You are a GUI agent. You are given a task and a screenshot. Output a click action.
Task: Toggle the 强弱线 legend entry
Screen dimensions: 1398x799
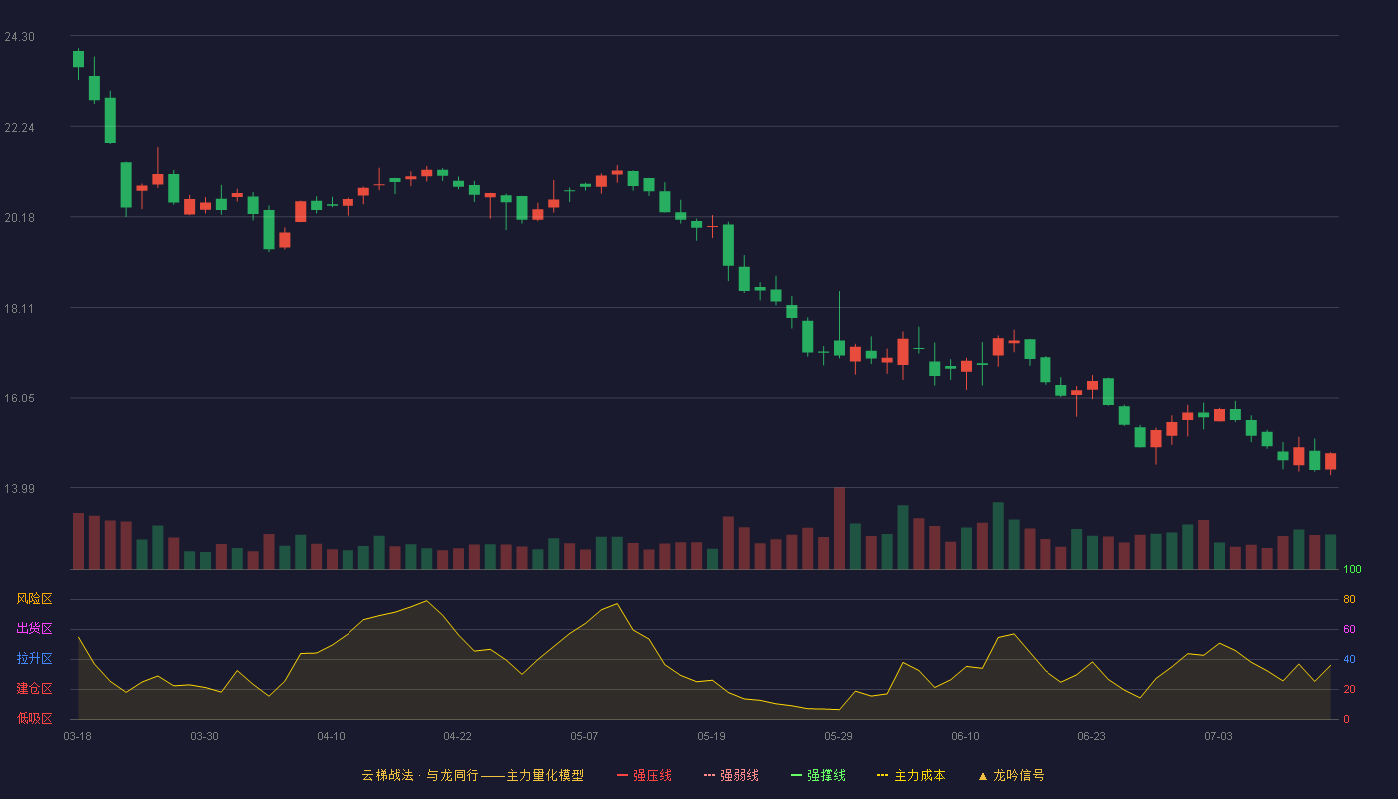(x=731, y=775)
